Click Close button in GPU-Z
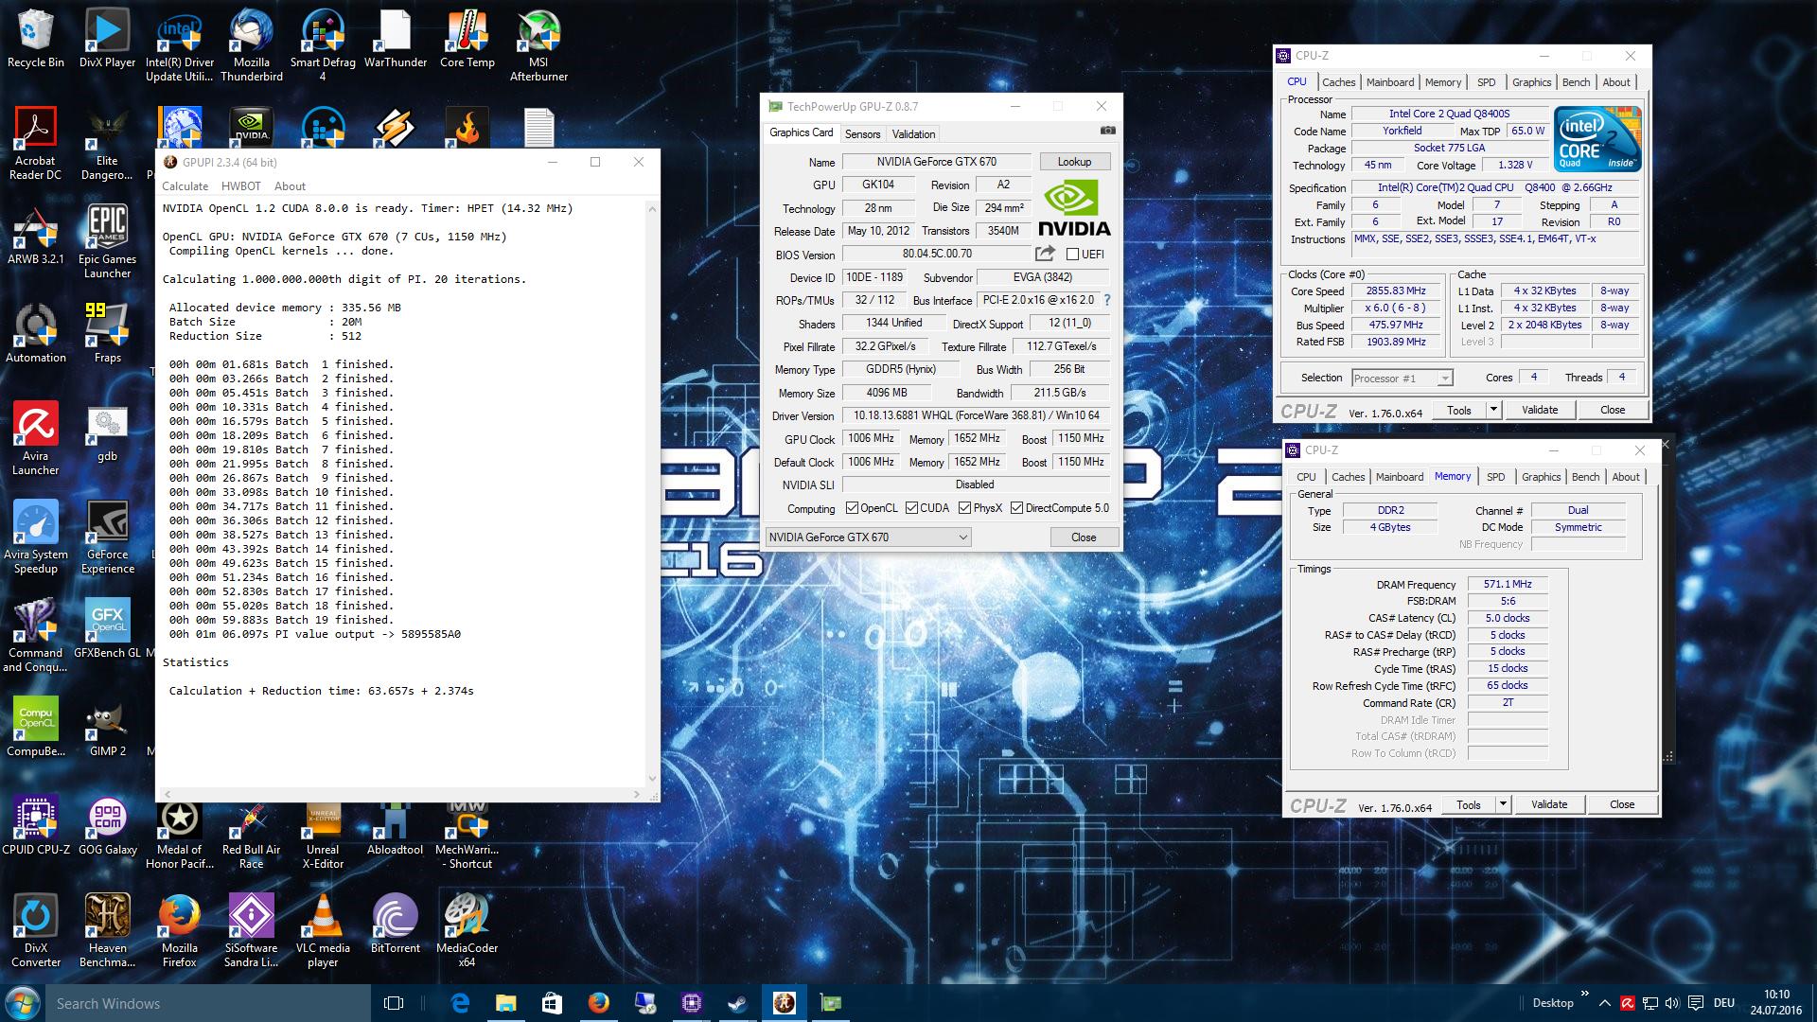Viewport: 1817px width, 1022px height. (x=1084, y=537)
